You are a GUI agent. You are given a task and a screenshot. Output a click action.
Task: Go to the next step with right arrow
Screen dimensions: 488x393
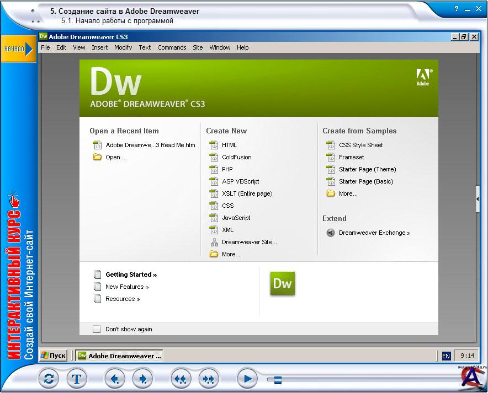[x=142, y=379]
